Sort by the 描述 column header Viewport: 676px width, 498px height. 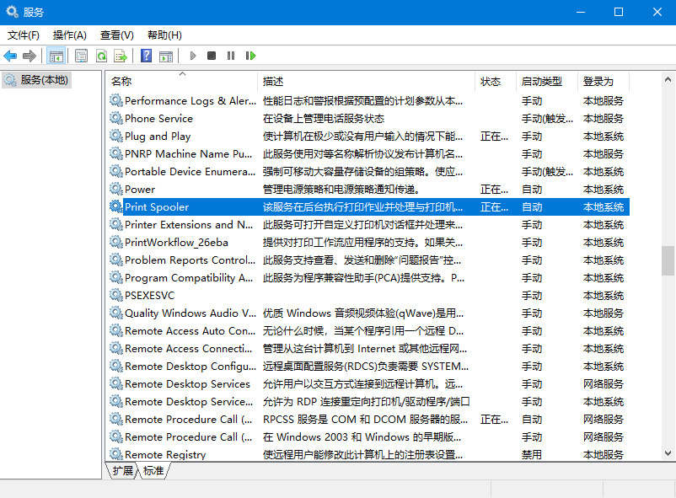pos(367,81)
